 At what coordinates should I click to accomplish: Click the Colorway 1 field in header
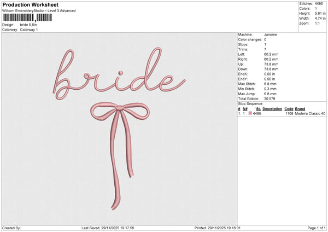[x=29, y=30]
